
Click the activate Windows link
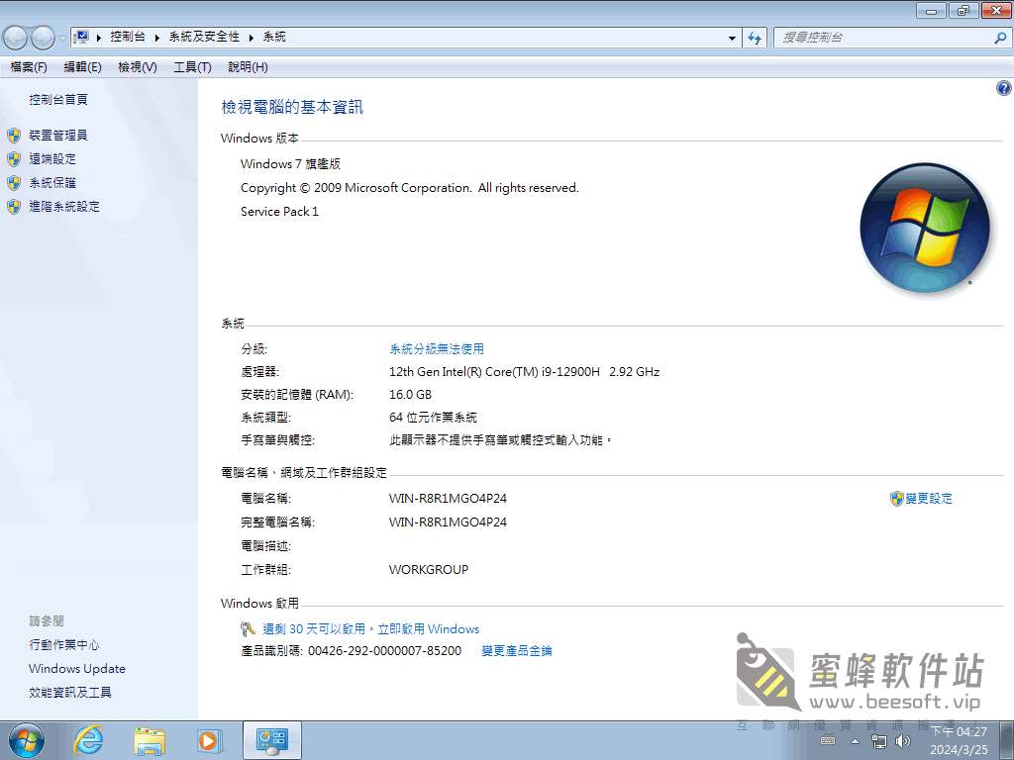pyautogui.click(x=371, y=628)
